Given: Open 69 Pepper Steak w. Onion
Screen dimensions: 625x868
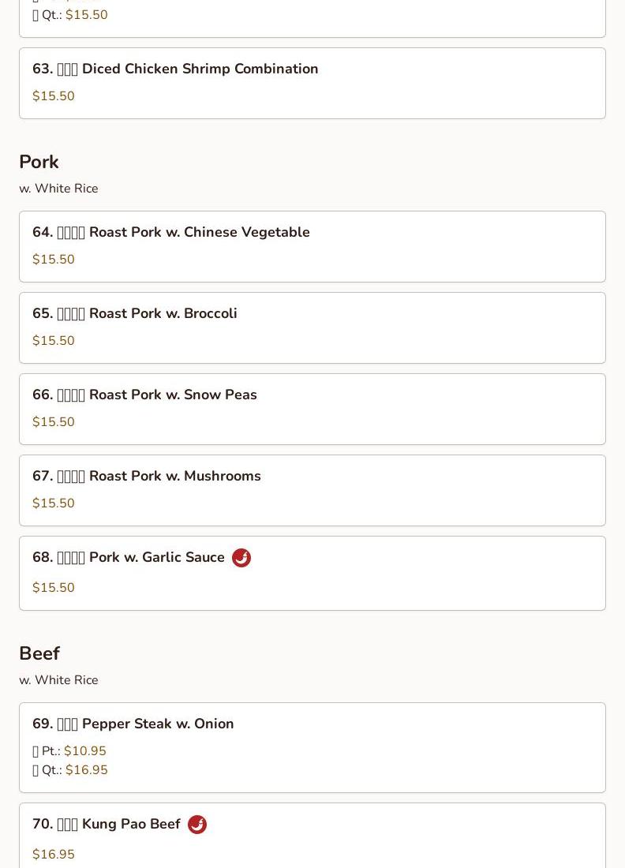Looking at the screenshot, I should click(312, 747).
